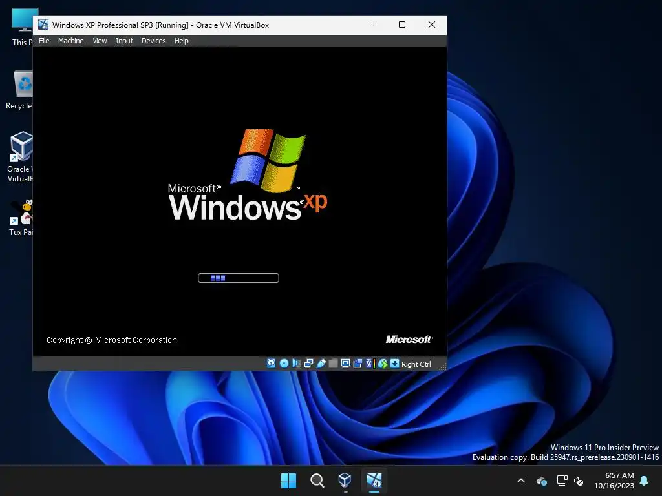This screenshot has height=496, width=662.
Task: Open the USB devices status icon
Action: [321, 364]
